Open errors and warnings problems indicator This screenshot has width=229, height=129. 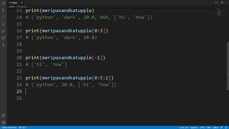pyautogui.click(x=22, y=128)
